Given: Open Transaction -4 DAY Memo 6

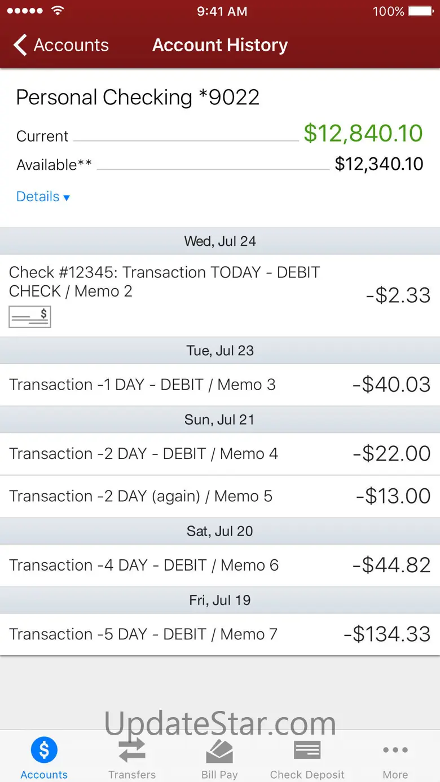Looking at the screenshot, I should point(220,565).
